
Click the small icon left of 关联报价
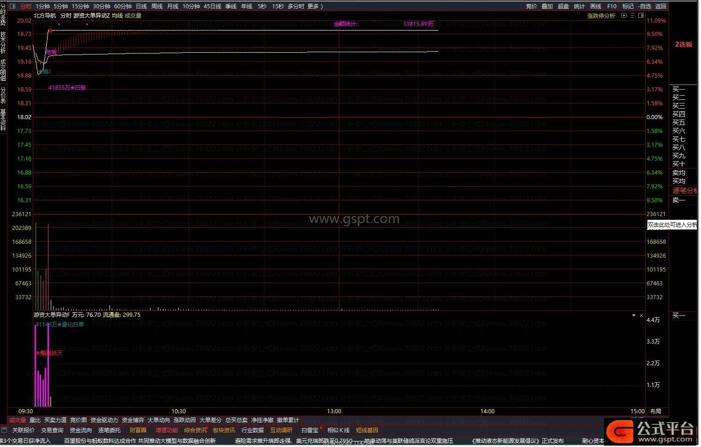point(4,430)
